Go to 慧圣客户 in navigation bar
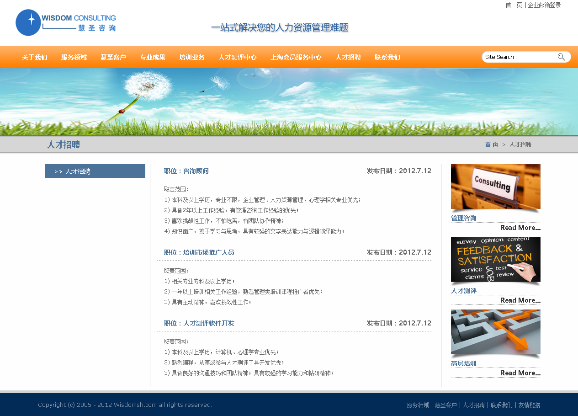 coord(113,57)
